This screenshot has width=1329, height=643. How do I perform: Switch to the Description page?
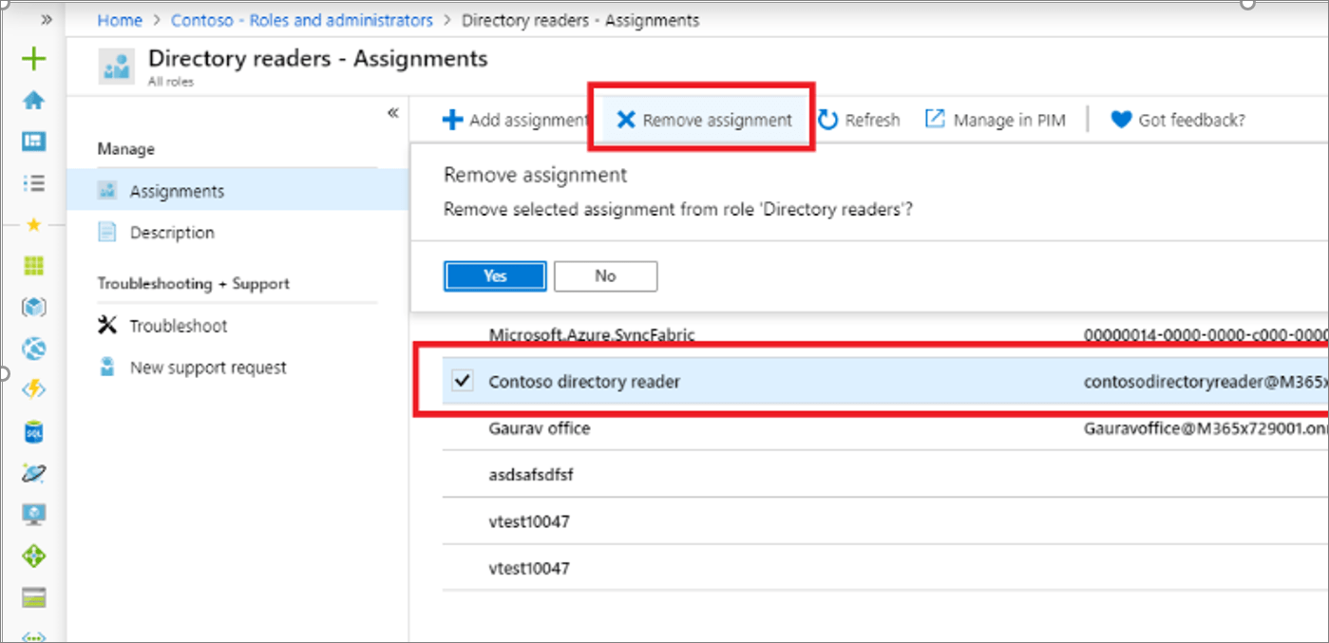point(174,232)
